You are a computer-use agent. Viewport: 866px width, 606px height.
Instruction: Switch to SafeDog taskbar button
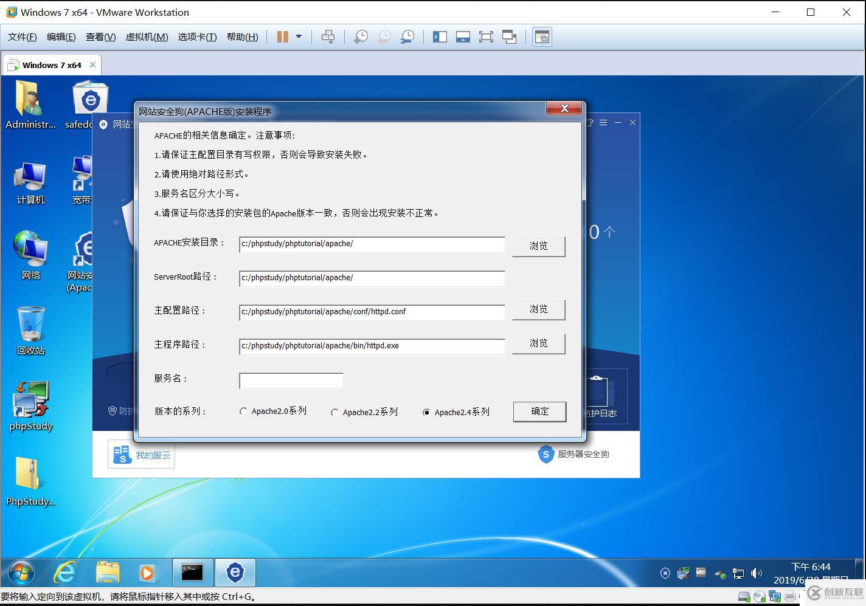coord(235,572)
